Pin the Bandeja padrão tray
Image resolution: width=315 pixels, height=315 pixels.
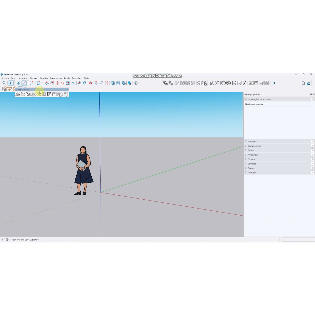[310, 94]
